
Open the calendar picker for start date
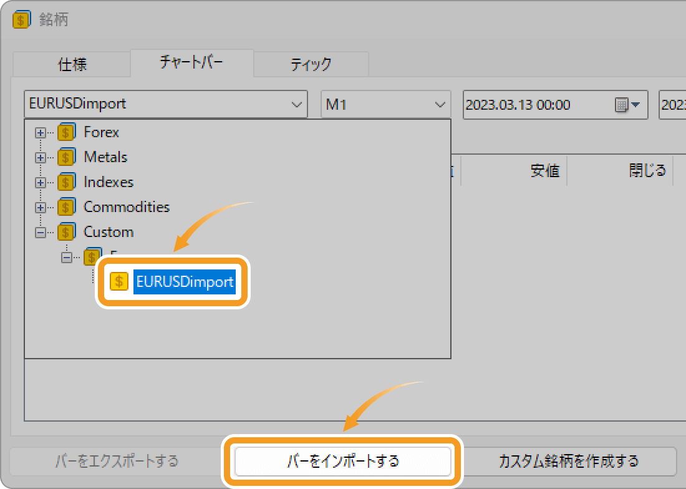[627, 105]
